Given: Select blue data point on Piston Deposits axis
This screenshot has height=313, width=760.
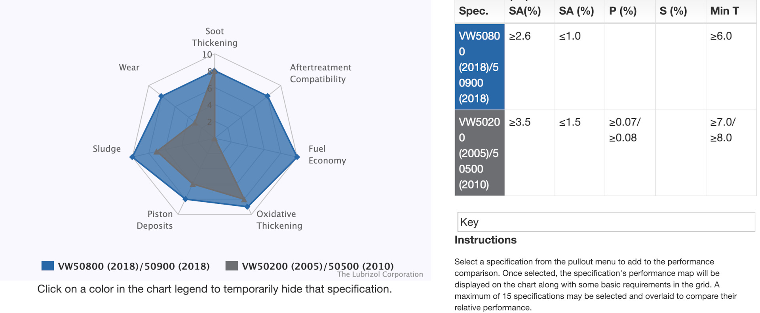Looking at the screenshot, I should (x=185, y=199).
